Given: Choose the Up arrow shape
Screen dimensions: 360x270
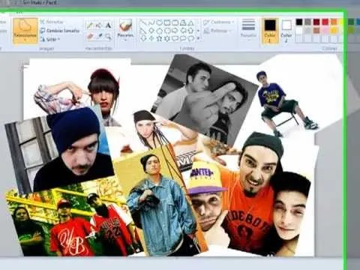Looking at the screenshot, I should tap(191, 31).
